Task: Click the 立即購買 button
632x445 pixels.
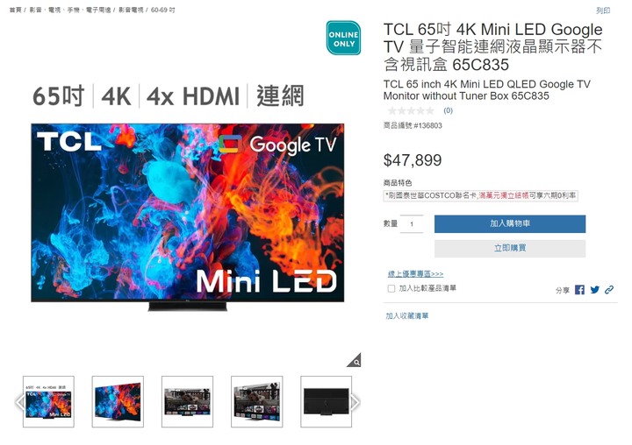Action: tap(510, 248)
